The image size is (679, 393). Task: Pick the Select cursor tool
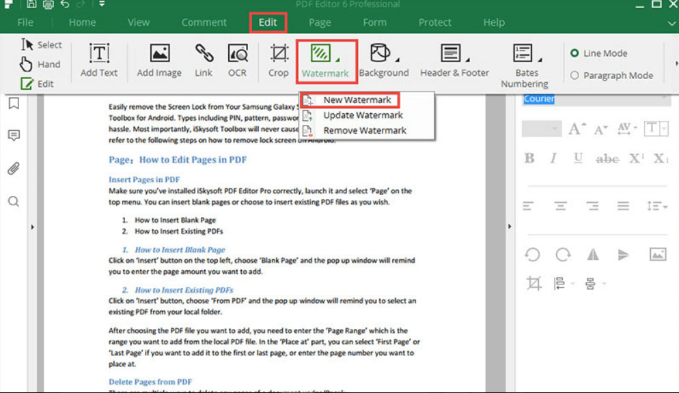[41, 44]
